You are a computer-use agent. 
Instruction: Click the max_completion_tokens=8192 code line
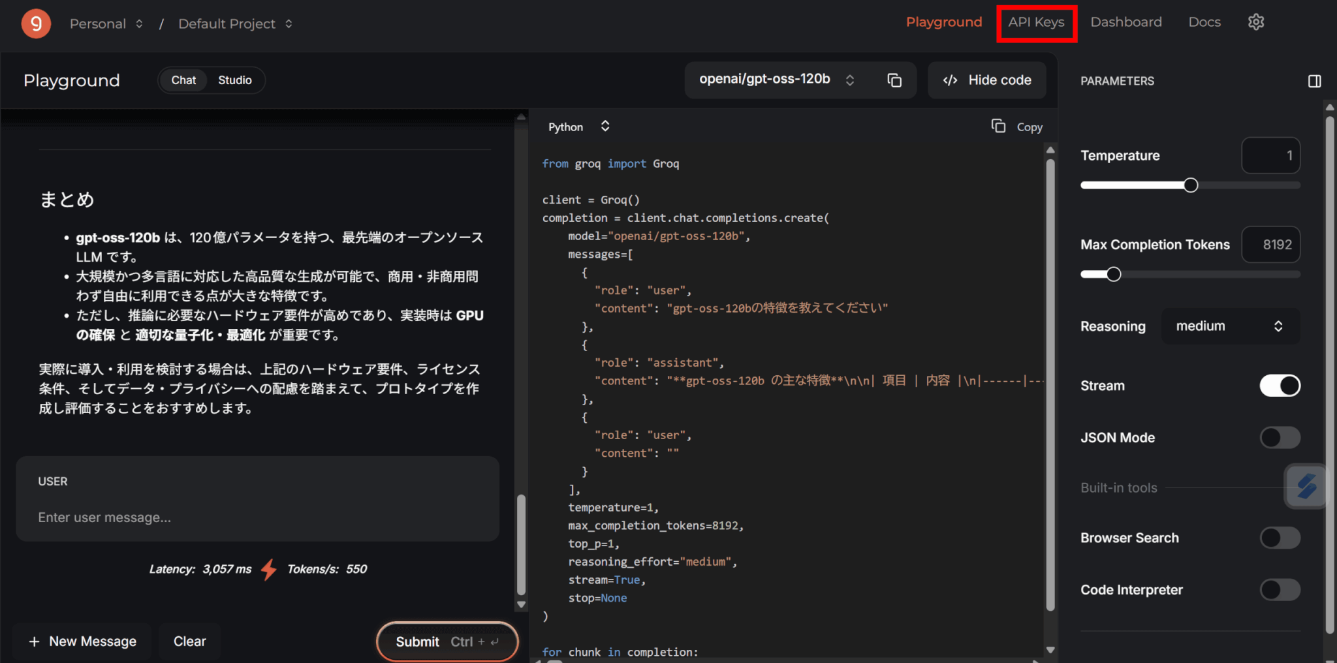[655, 525]
